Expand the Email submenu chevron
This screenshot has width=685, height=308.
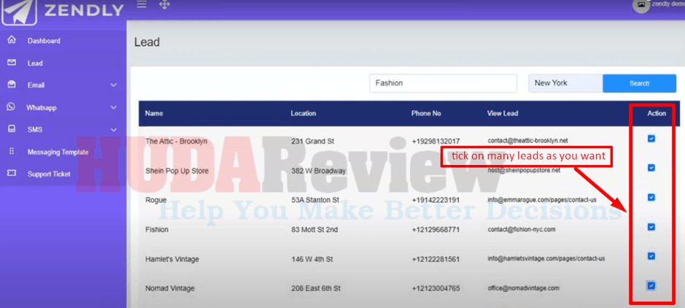pos(114,85)
